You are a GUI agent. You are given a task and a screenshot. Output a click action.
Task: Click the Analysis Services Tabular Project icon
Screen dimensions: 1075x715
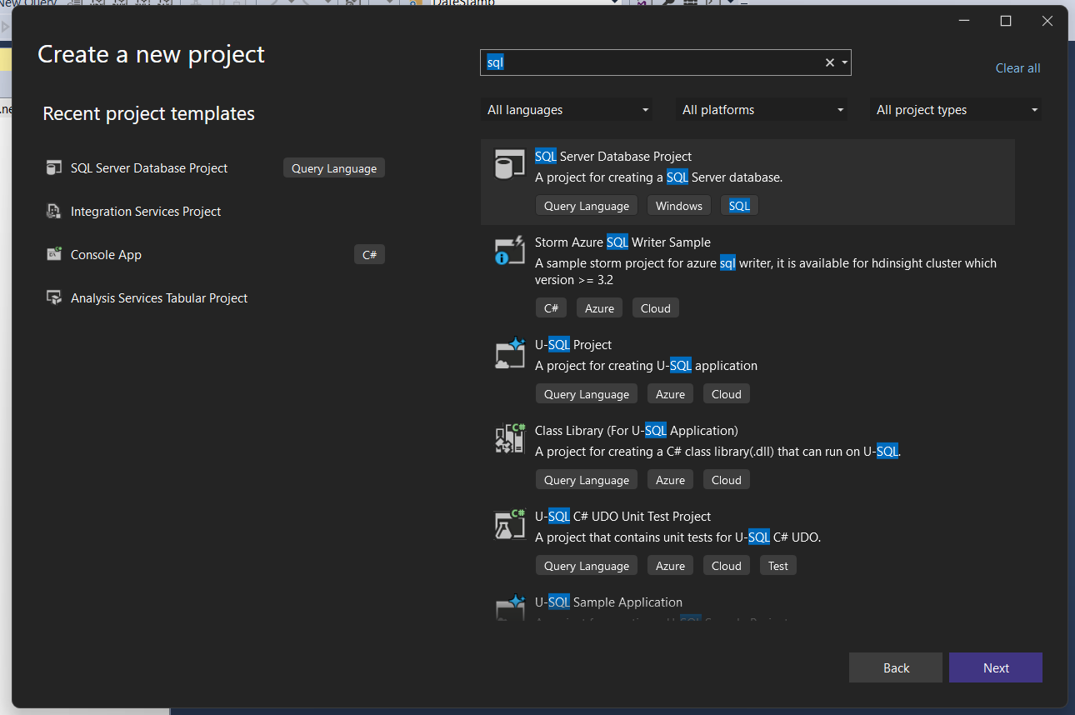[x=54, y=298]
